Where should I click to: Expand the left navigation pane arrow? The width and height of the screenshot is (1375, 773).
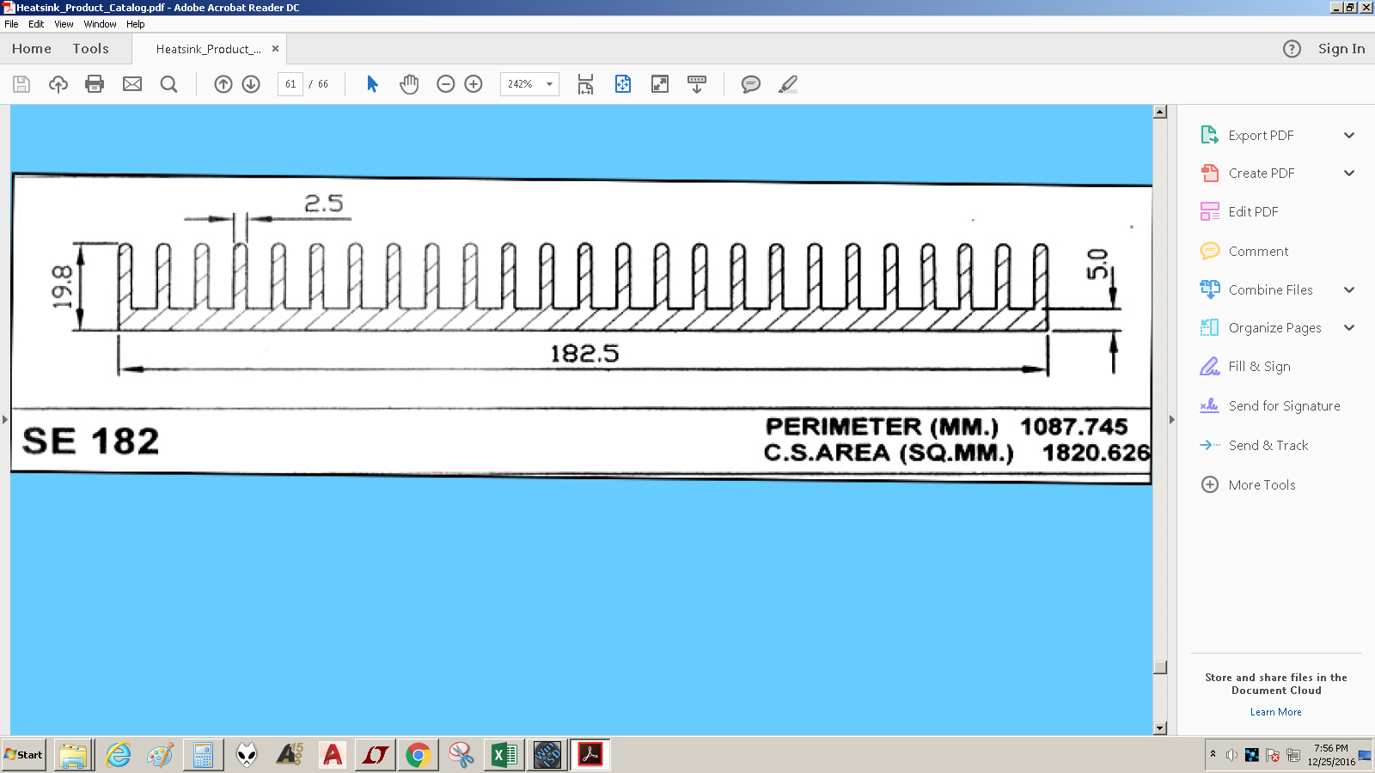(4, 419)
